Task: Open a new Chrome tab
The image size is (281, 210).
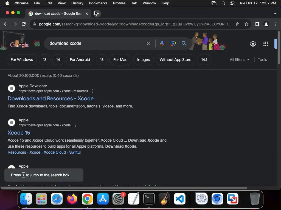Action: (97, 14)
